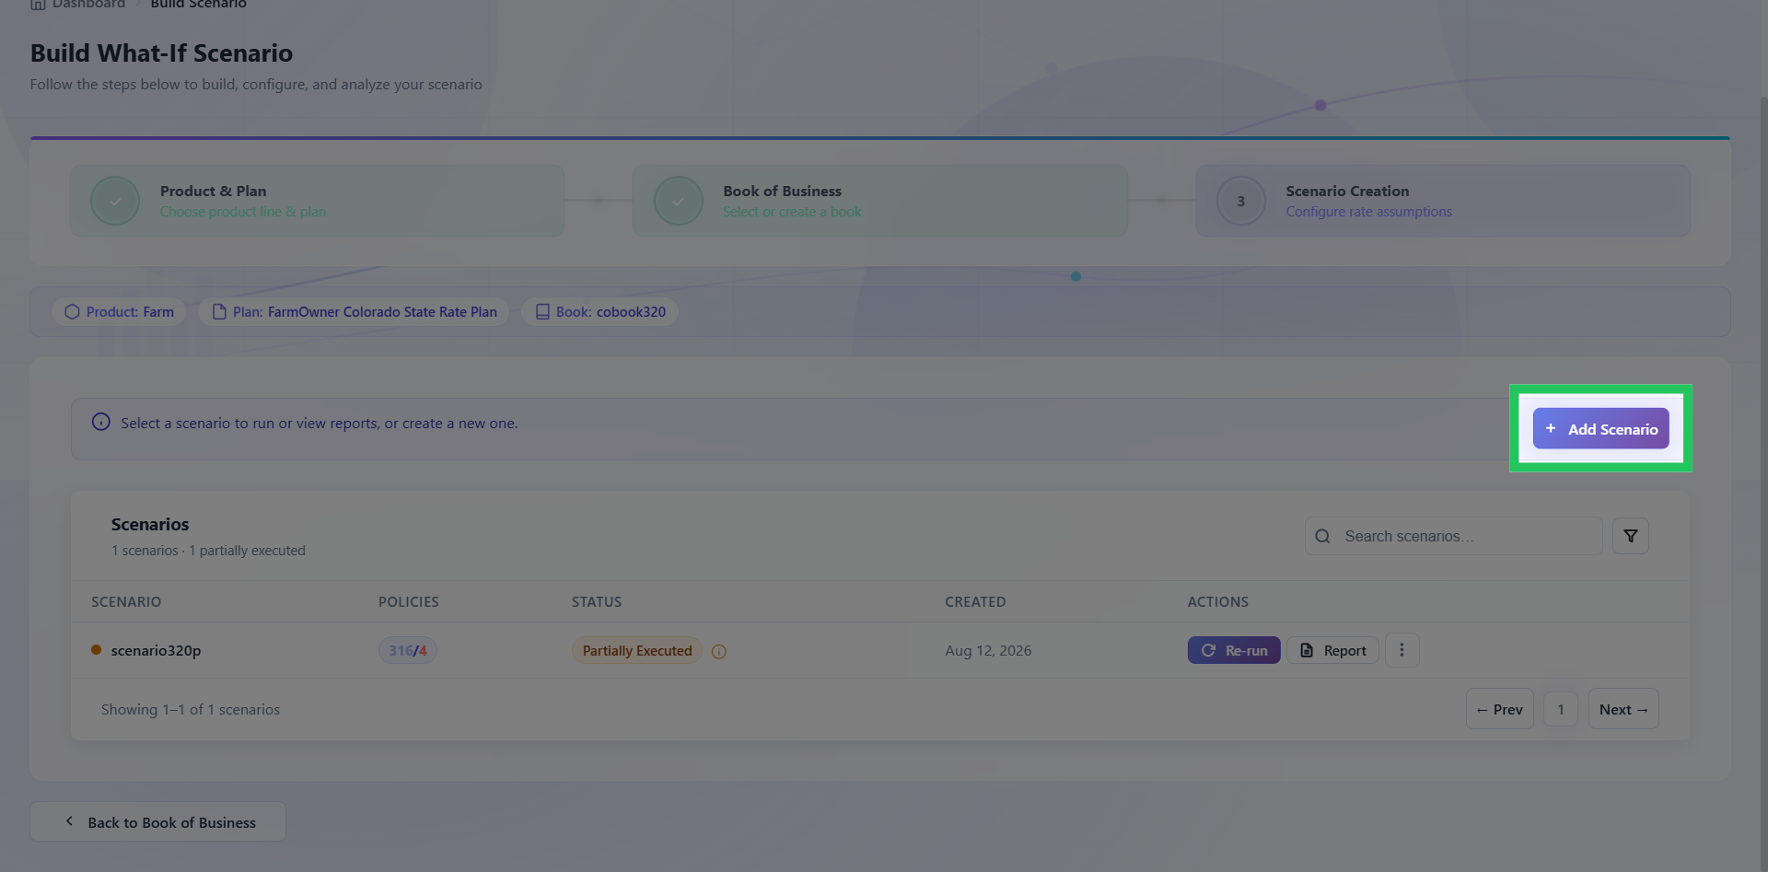Open the Report for scenario320p
Viewport: 1768px width, 872px height.
1332,650
